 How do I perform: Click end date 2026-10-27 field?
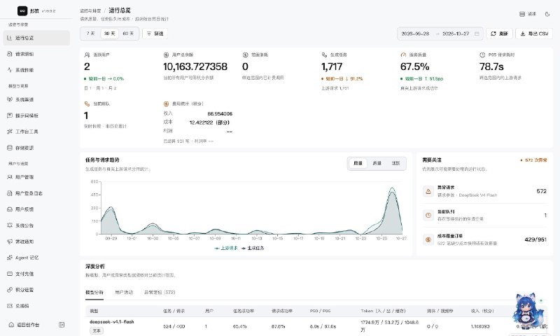(456, 34)
